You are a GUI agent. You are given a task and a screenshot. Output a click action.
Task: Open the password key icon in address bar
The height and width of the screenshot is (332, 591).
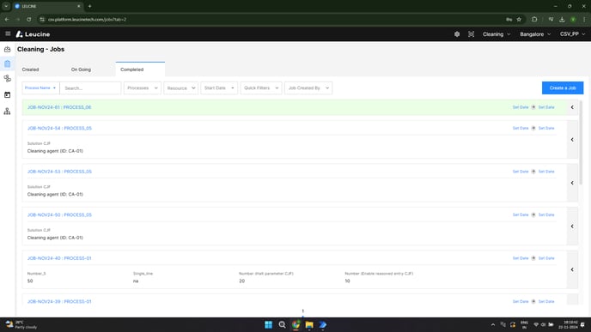point(509,19)
